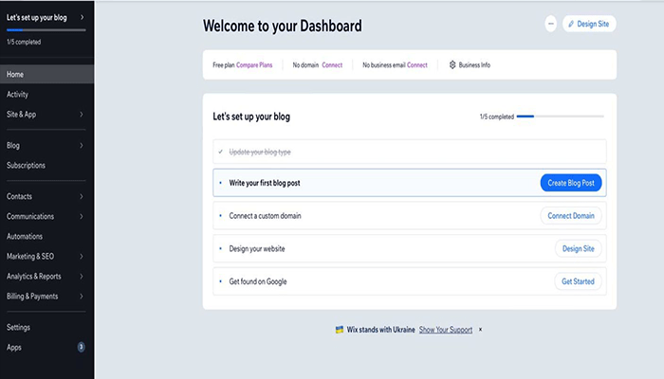Click Connect link next to No domain
This screenshot has height=379, width=664.
coord(332,65)
